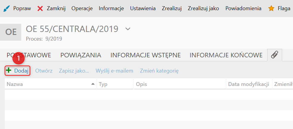The width and height of the screenshot is (293, 129).
Task: Click Zrealizuj in the top toolbar
Action: (172, 8)
